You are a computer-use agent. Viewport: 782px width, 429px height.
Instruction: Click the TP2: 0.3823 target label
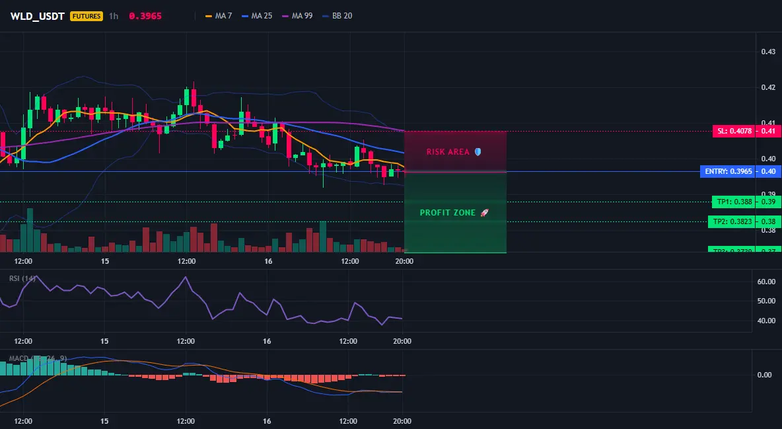731,221
